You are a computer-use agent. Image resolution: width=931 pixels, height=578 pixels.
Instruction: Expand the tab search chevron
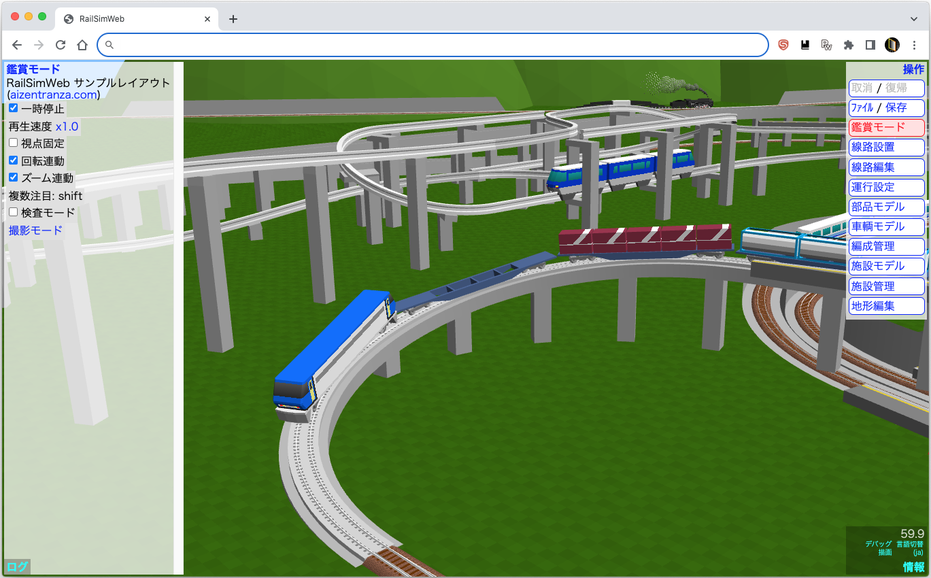coord(914,19)
